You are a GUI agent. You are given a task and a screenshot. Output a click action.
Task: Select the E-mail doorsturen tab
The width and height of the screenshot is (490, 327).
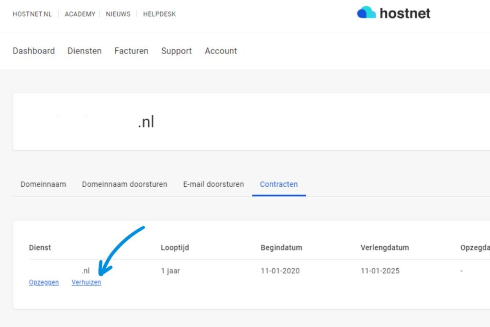[x=213, y=184]
